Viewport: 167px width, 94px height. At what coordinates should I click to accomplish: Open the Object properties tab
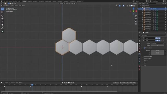(x=139, y=52)
